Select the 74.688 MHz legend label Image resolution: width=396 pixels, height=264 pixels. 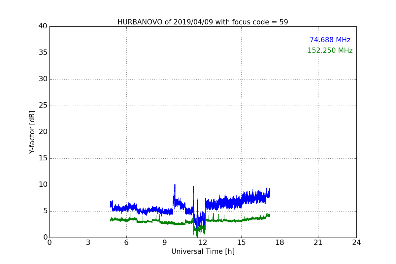pos(330,40)
